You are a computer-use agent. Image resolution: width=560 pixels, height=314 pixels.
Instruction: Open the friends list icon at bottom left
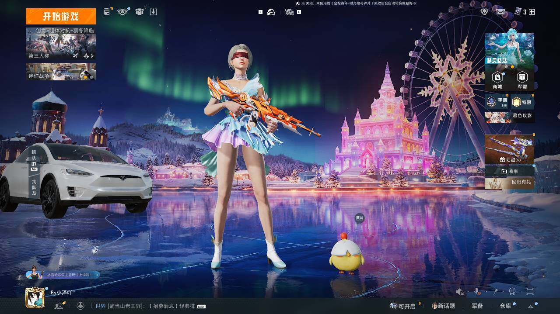pos(58,306)
